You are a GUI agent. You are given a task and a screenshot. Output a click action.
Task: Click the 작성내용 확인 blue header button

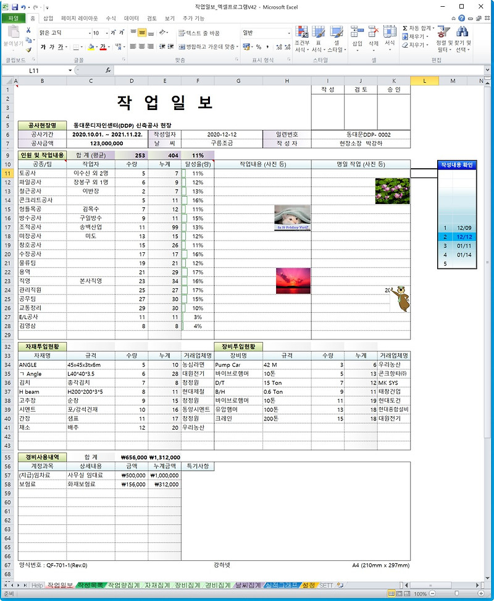[x=457, y=165]
